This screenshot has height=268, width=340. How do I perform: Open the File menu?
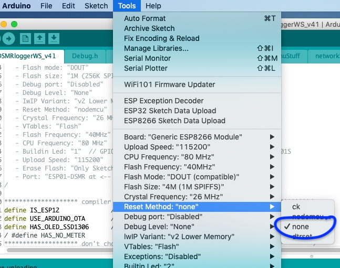coord(46,6)
